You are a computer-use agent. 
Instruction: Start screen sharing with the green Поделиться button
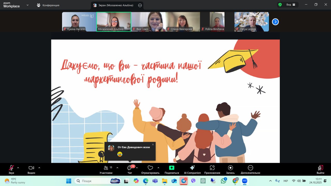click(172, 169)
